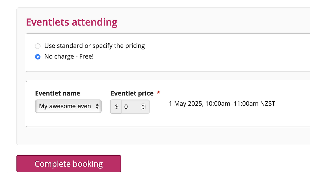Increase Eventlet price with the up stepper arrow

[143, 105]
